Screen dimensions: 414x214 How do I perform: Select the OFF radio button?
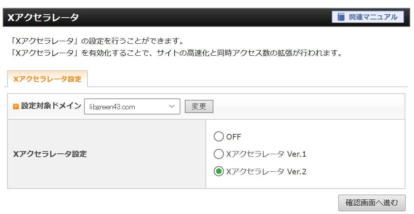click(x=218, y=137)
